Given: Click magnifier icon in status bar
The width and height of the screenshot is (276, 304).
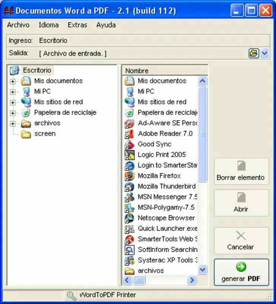Looking at the screenshot, I should (71, 296).
